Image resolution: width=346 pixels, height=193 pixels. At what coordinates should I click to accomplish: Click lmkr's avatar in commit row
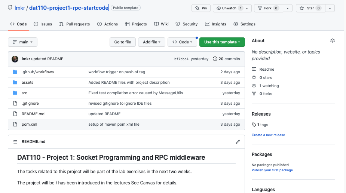[15, 59]
